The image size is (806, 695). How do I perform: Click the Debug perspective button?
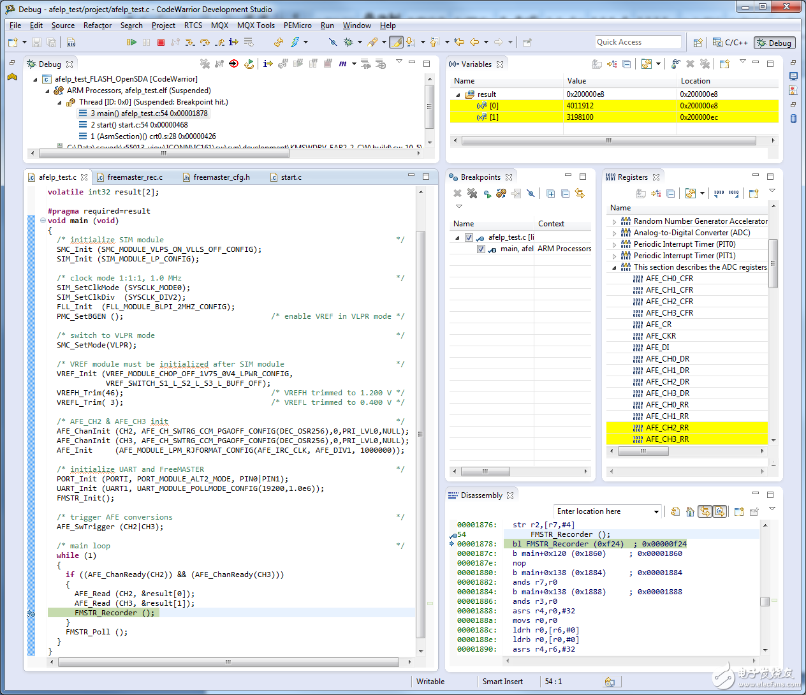(x=774, y=43)
